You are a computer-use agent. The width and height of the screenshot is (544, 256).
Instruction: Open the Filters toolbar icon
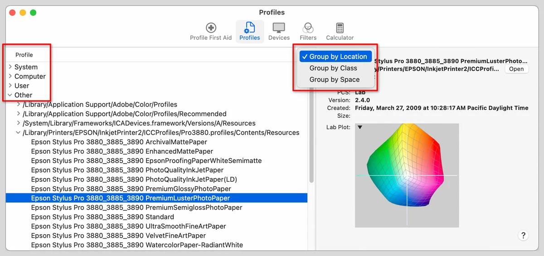[308, 32]
